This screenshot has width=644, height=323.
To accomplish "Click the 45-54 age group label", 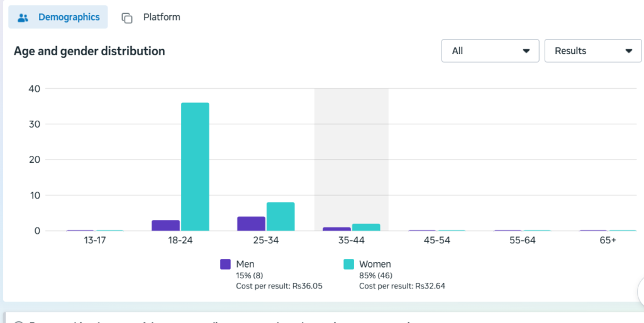I will (x=437, y=241).
